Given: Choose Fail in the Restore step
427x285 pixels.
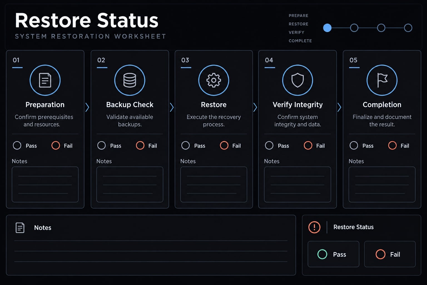Looking at the screenshot, I should point(224,145).
